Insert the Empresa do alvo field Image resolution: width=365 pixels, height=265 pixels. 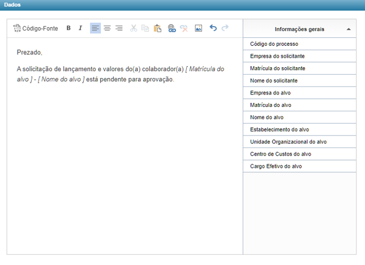pos(299,93)
